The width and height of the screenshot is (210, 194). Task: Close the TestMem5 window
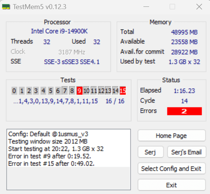[199, 6]
